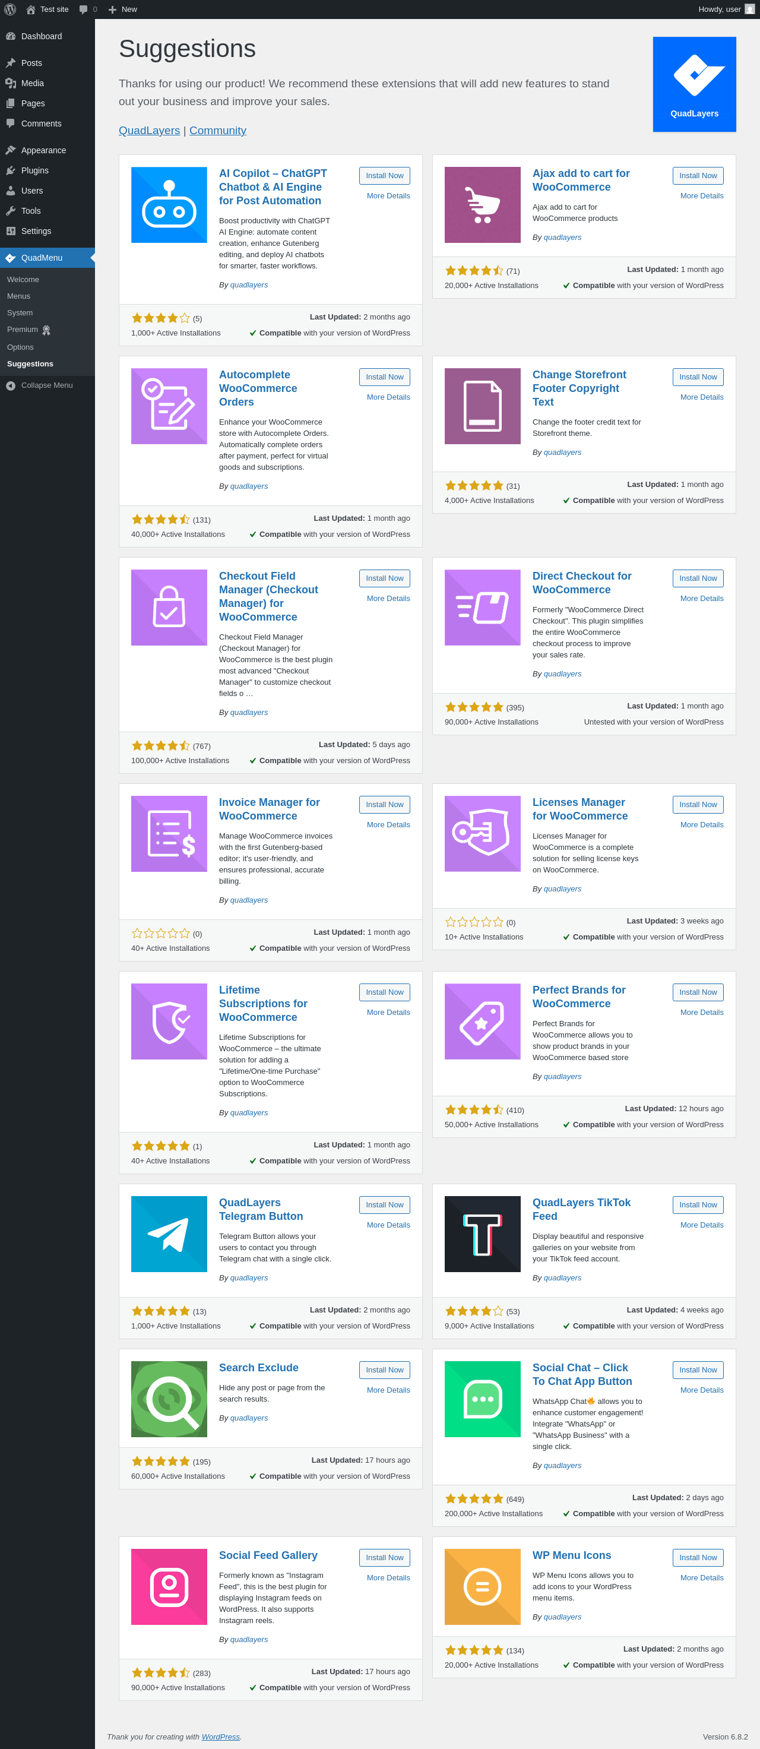760x1749 pixels.
Task: Click the WP Menu Icons plugin icon
Action: click(x=483, y=1587)
